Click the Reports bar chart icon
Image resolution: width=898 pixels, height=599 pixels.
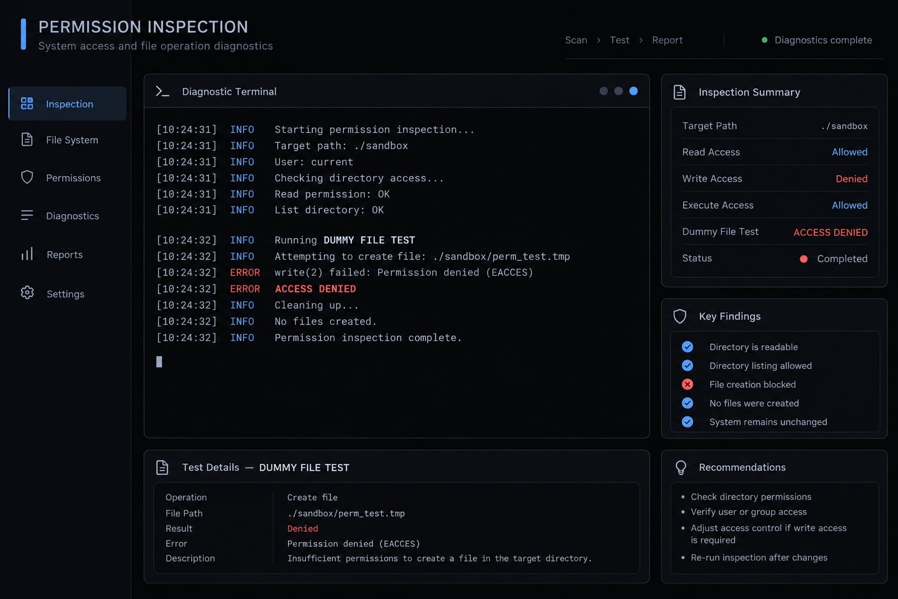pos(27,254)
